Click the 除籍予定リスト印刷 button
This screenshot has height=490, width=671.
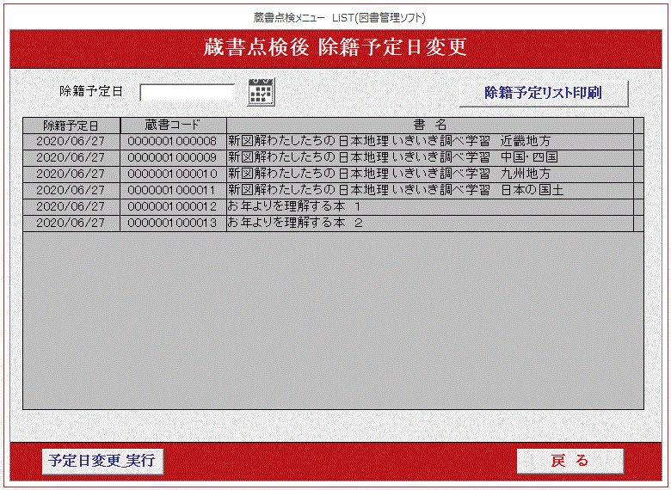544,93
